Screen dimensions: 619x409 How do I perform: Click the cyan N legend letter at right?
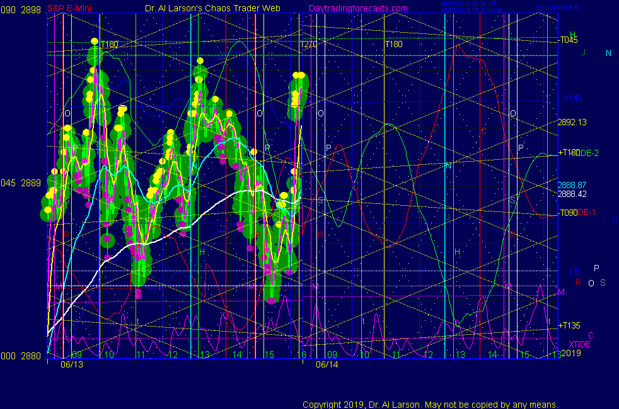click(x=608, y=53)
